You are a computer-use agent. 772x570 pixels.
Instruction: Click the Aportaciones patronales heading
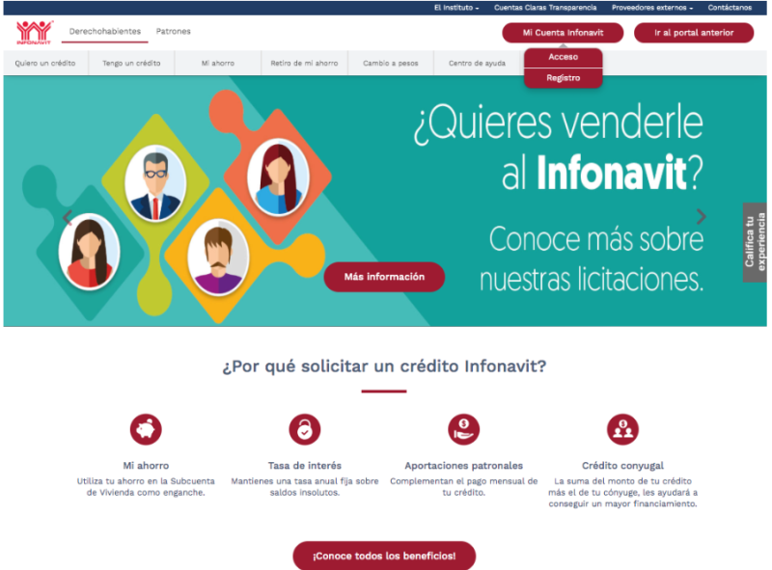point(464,466)
